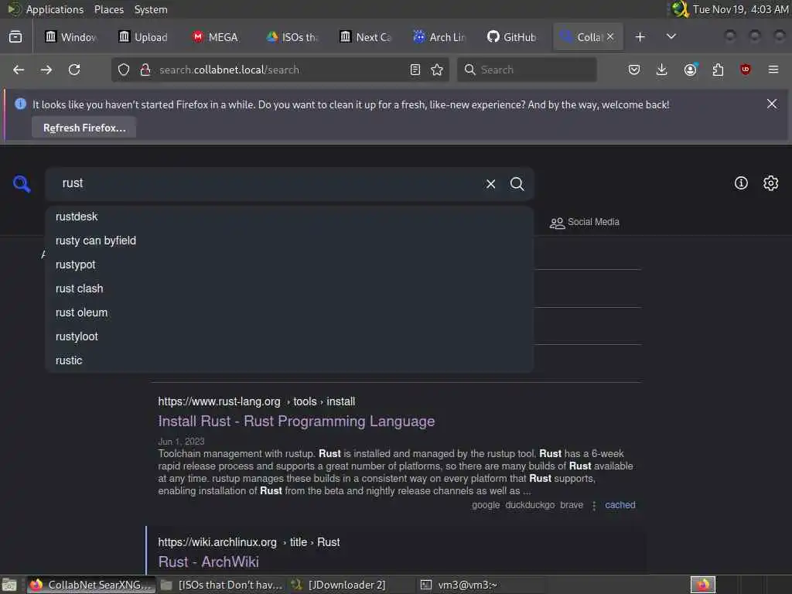The height and width of the screenshot is (594, 792).
Task: Go back to the previous page
Action: (19, 70)
